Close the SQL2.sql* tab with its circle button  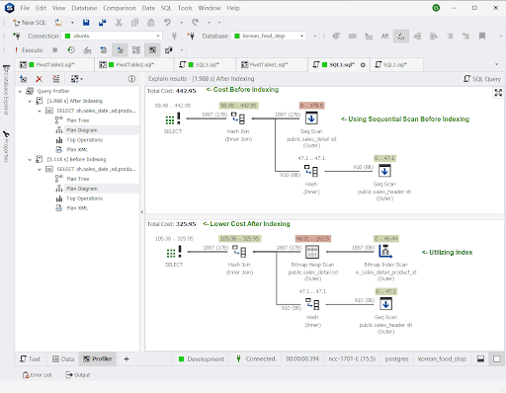363,65
